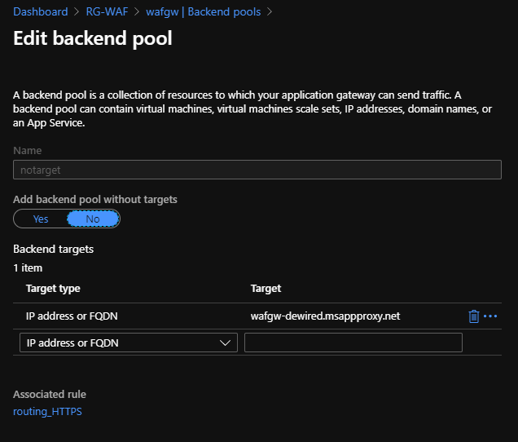The width and height of the screenshot is (518, 442).
Task: Return to wafgw Backend pools breadcrumb
Action: 204,12
